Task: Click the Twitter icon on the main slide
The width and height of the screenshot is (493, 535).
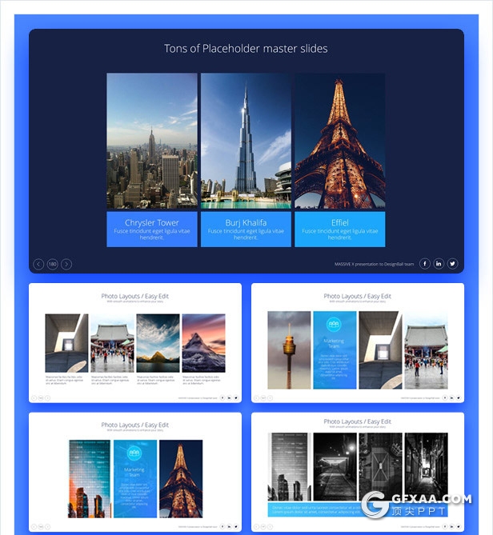Action: [x=452, y=264]
